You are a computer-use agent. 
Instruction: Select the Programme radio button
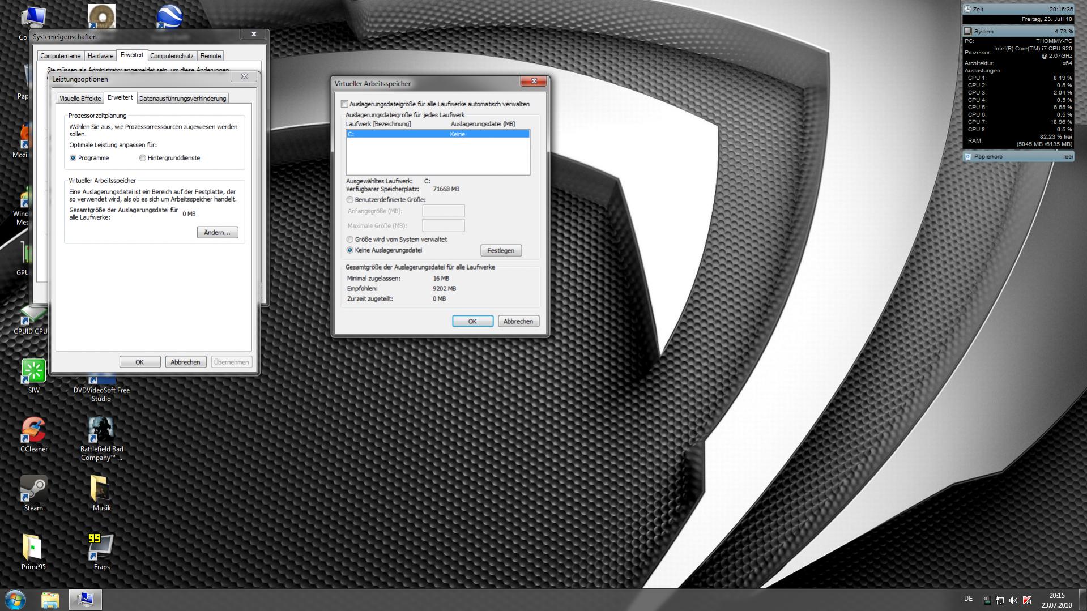click(x=73, y=158)
